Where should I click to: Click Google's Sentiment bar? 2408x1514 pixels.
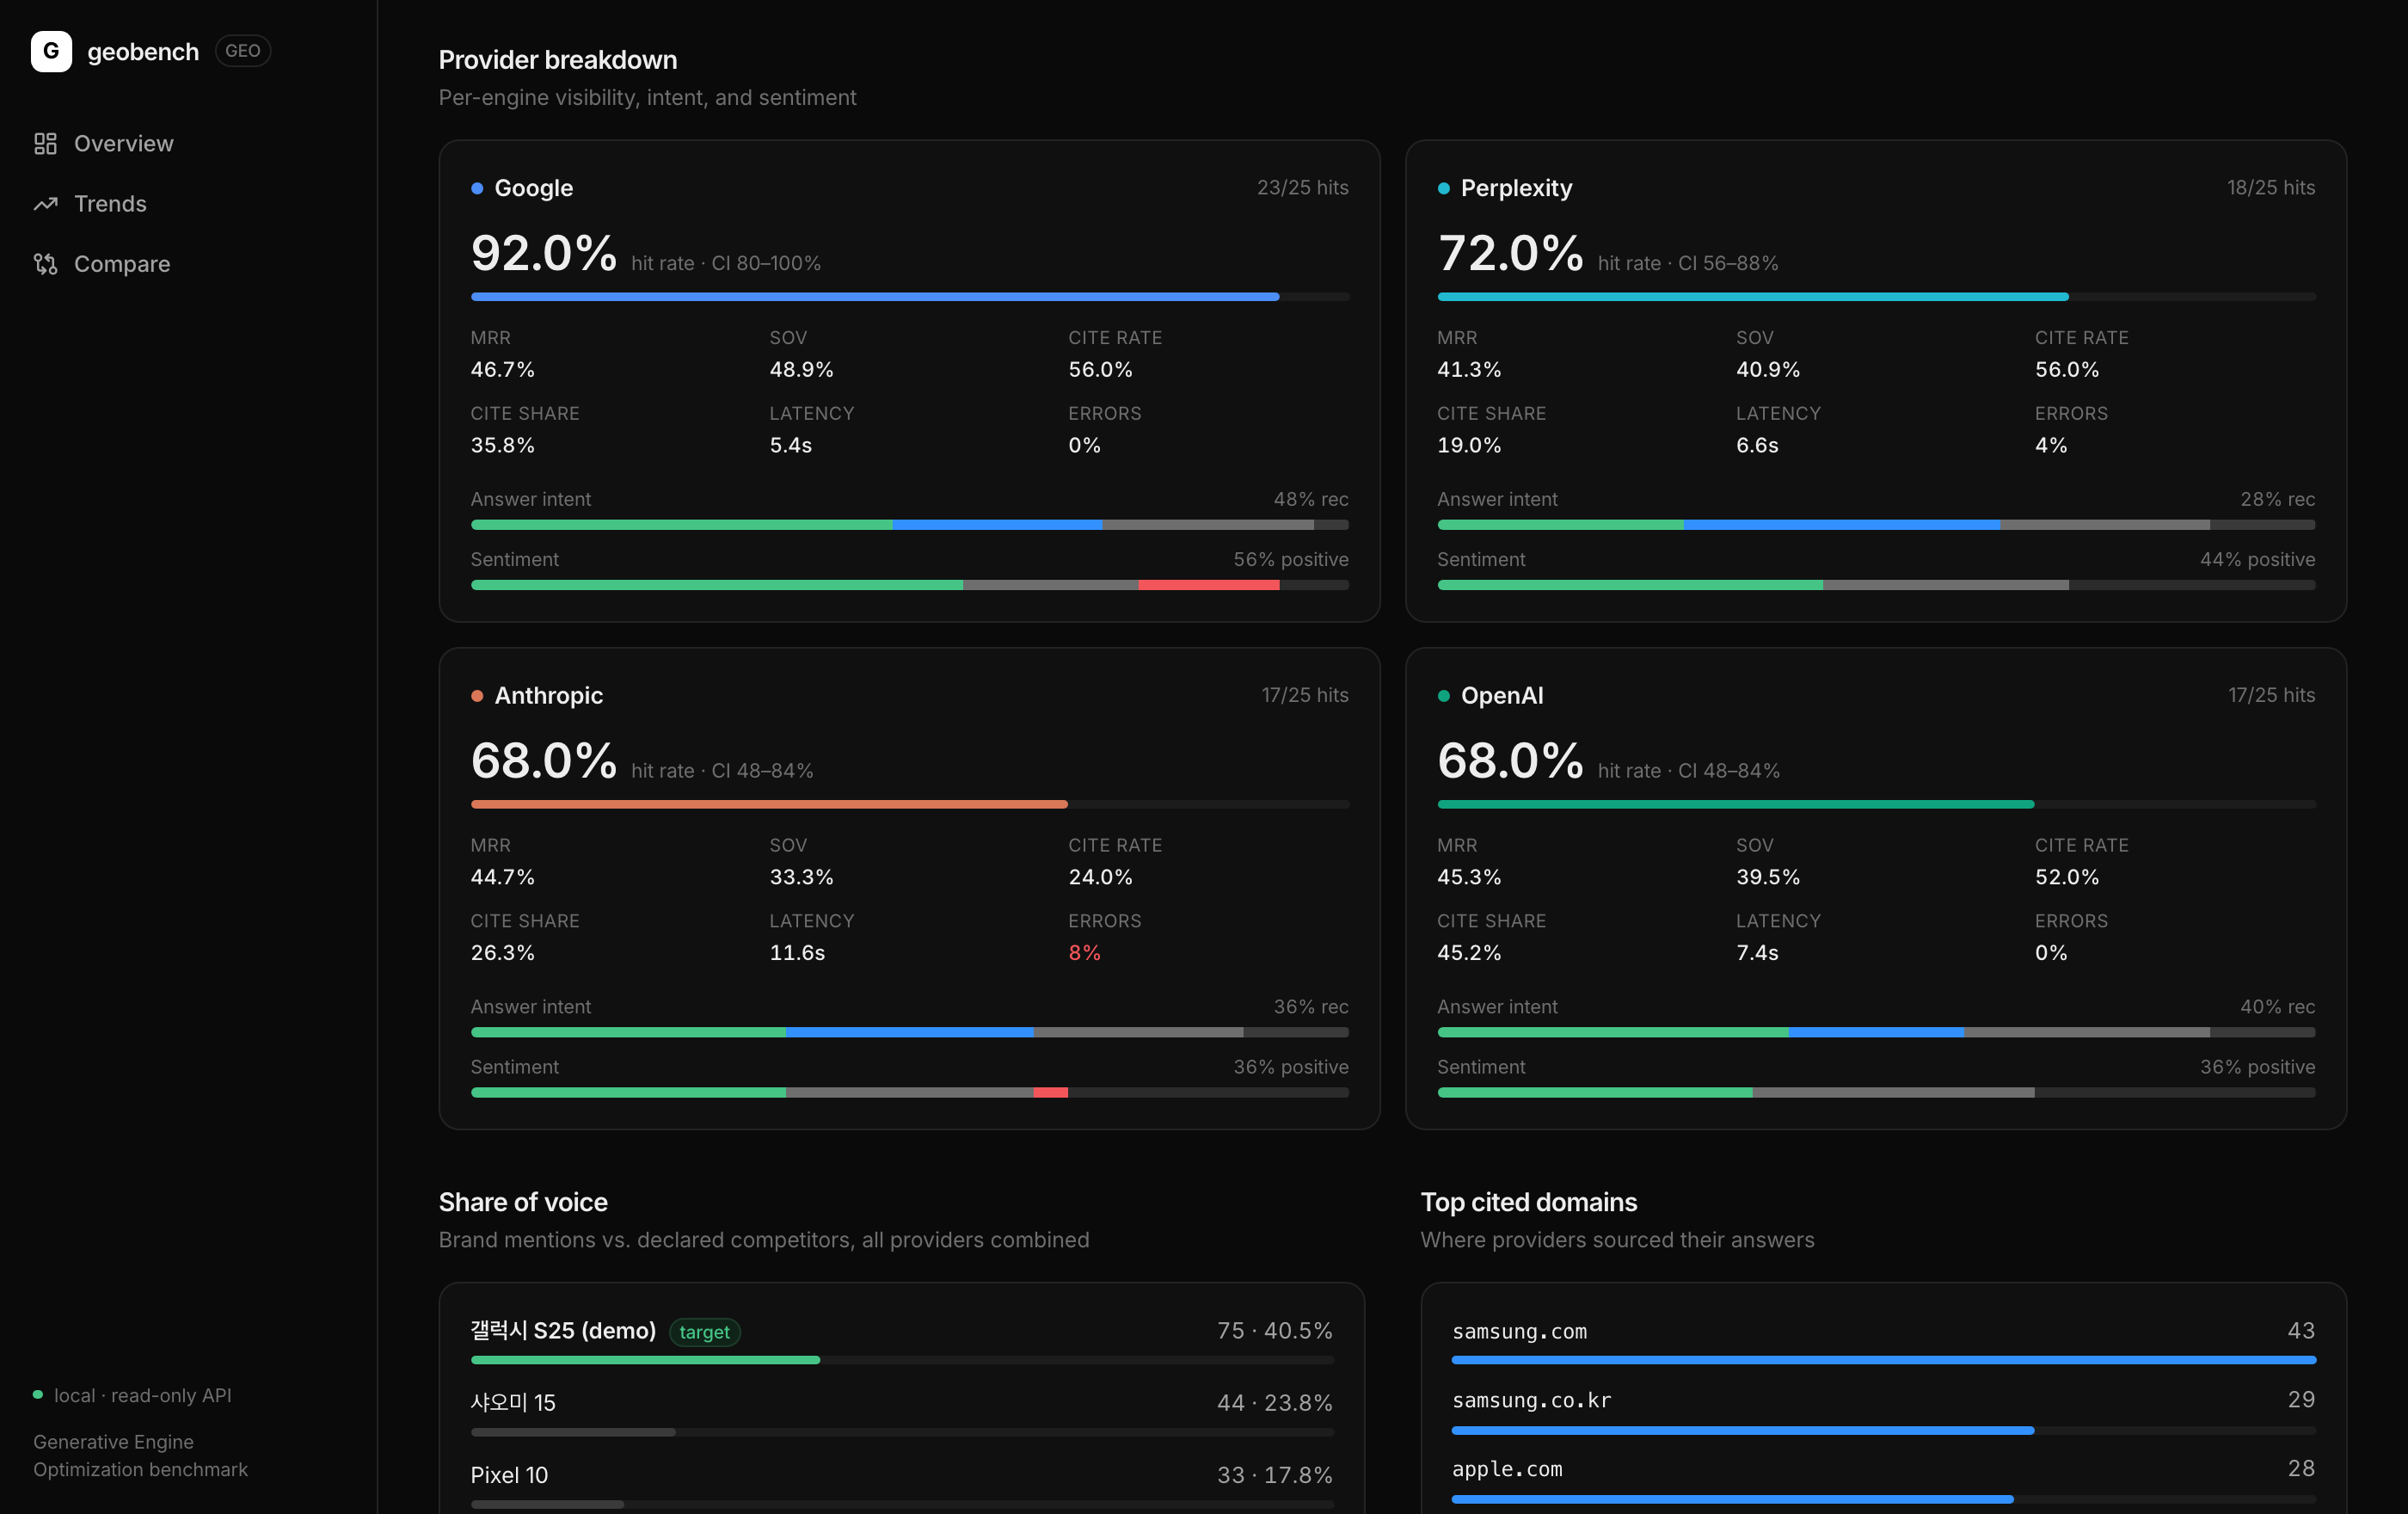pyautogui.click(x=909, y=585)
